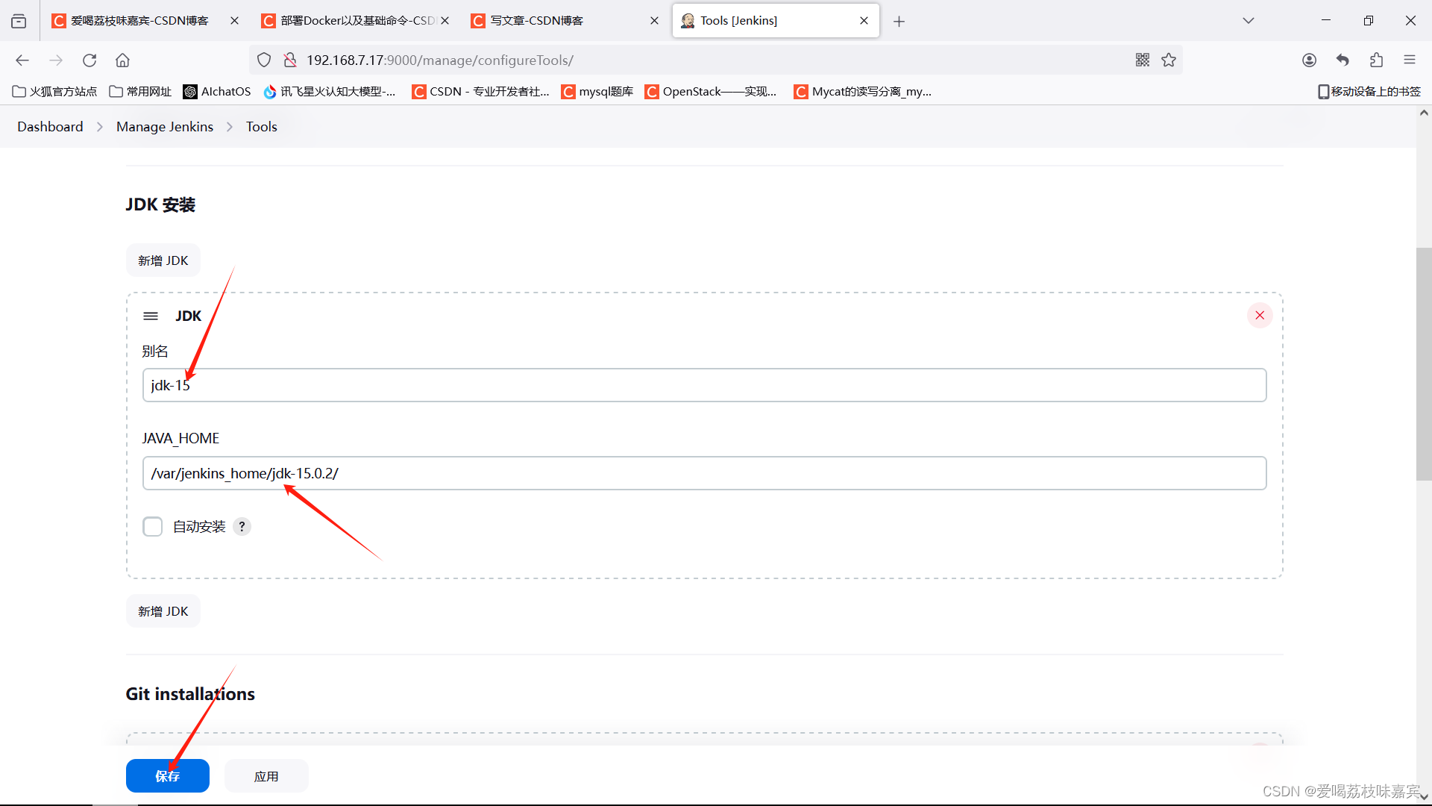This screenshot has width=1432, height=806.
Task: Close the 写文章-CSDN博客 tab
Action: [x=654, y=21]
